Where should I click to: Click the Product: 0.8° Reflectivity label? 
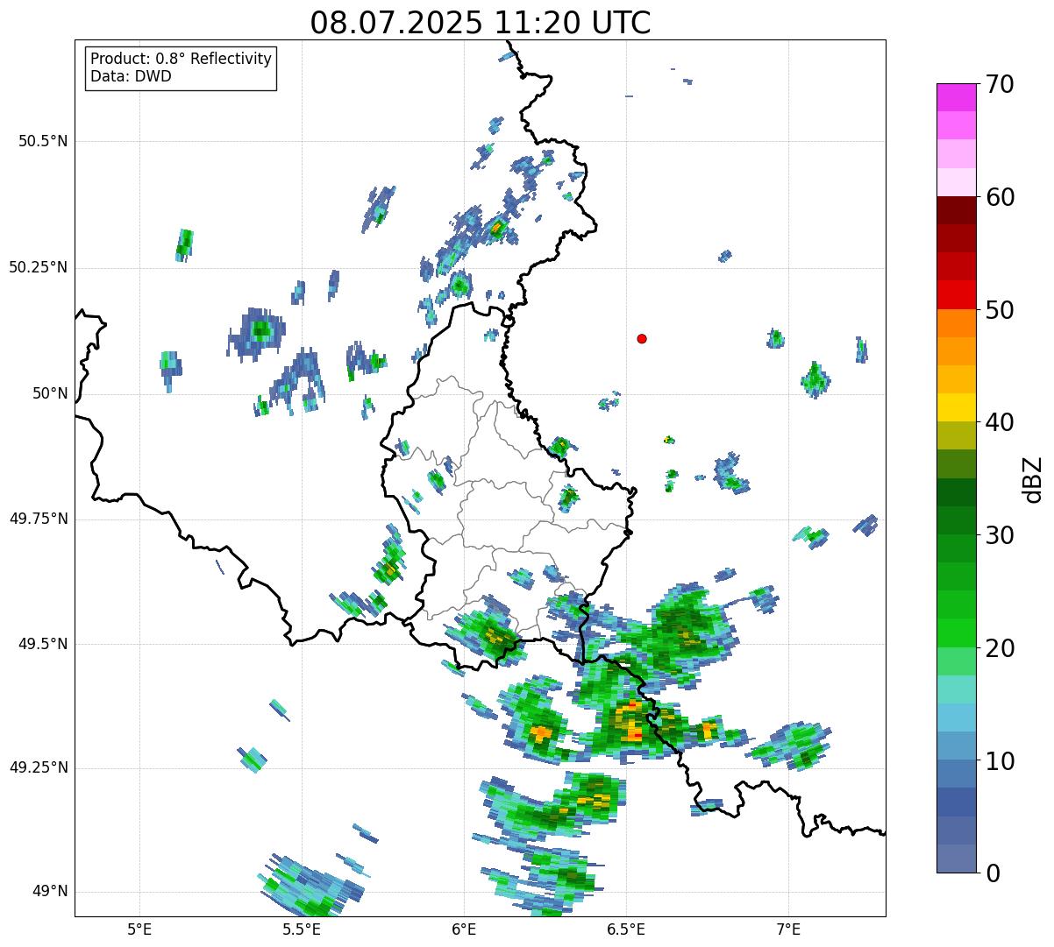pyautogui.click(x=182, y=59)
